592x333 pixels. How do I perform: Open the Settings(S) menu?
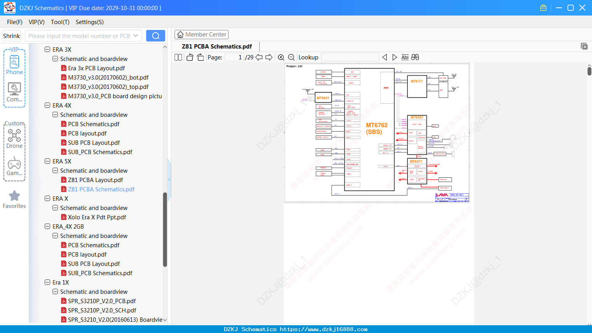coord(90,22)
